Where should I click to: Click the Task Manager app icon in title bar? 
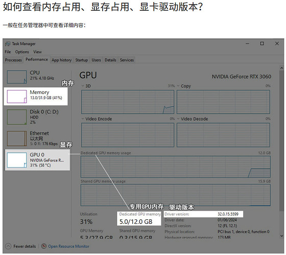click(8, 44)
